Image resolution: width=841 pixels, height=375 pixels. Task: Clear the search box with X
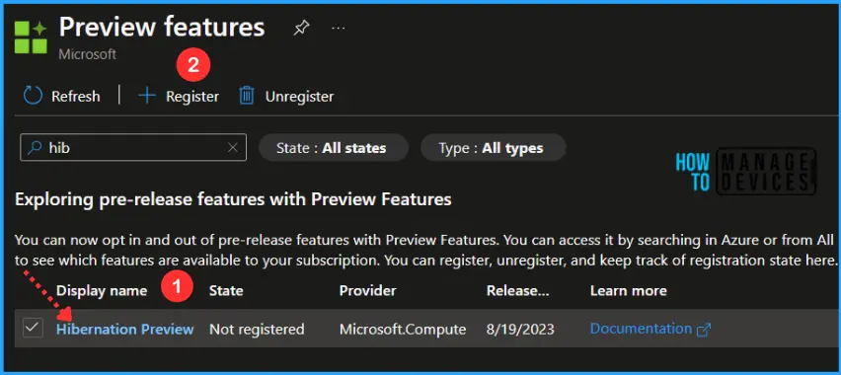click(x=233, y=147)
